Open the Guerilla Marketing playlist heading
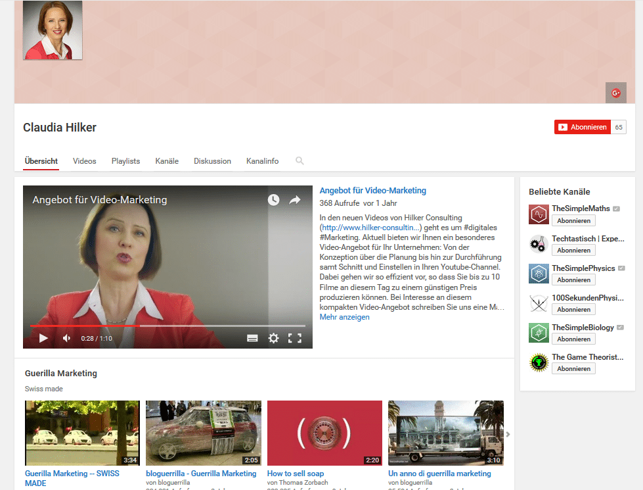This screenshot has width=643, height=490. (60, 374)
